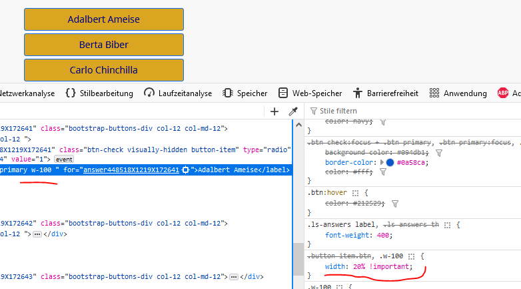Open the Speicher panel
The width and height of the screenshot is (521, 289).
click(245, 93)
